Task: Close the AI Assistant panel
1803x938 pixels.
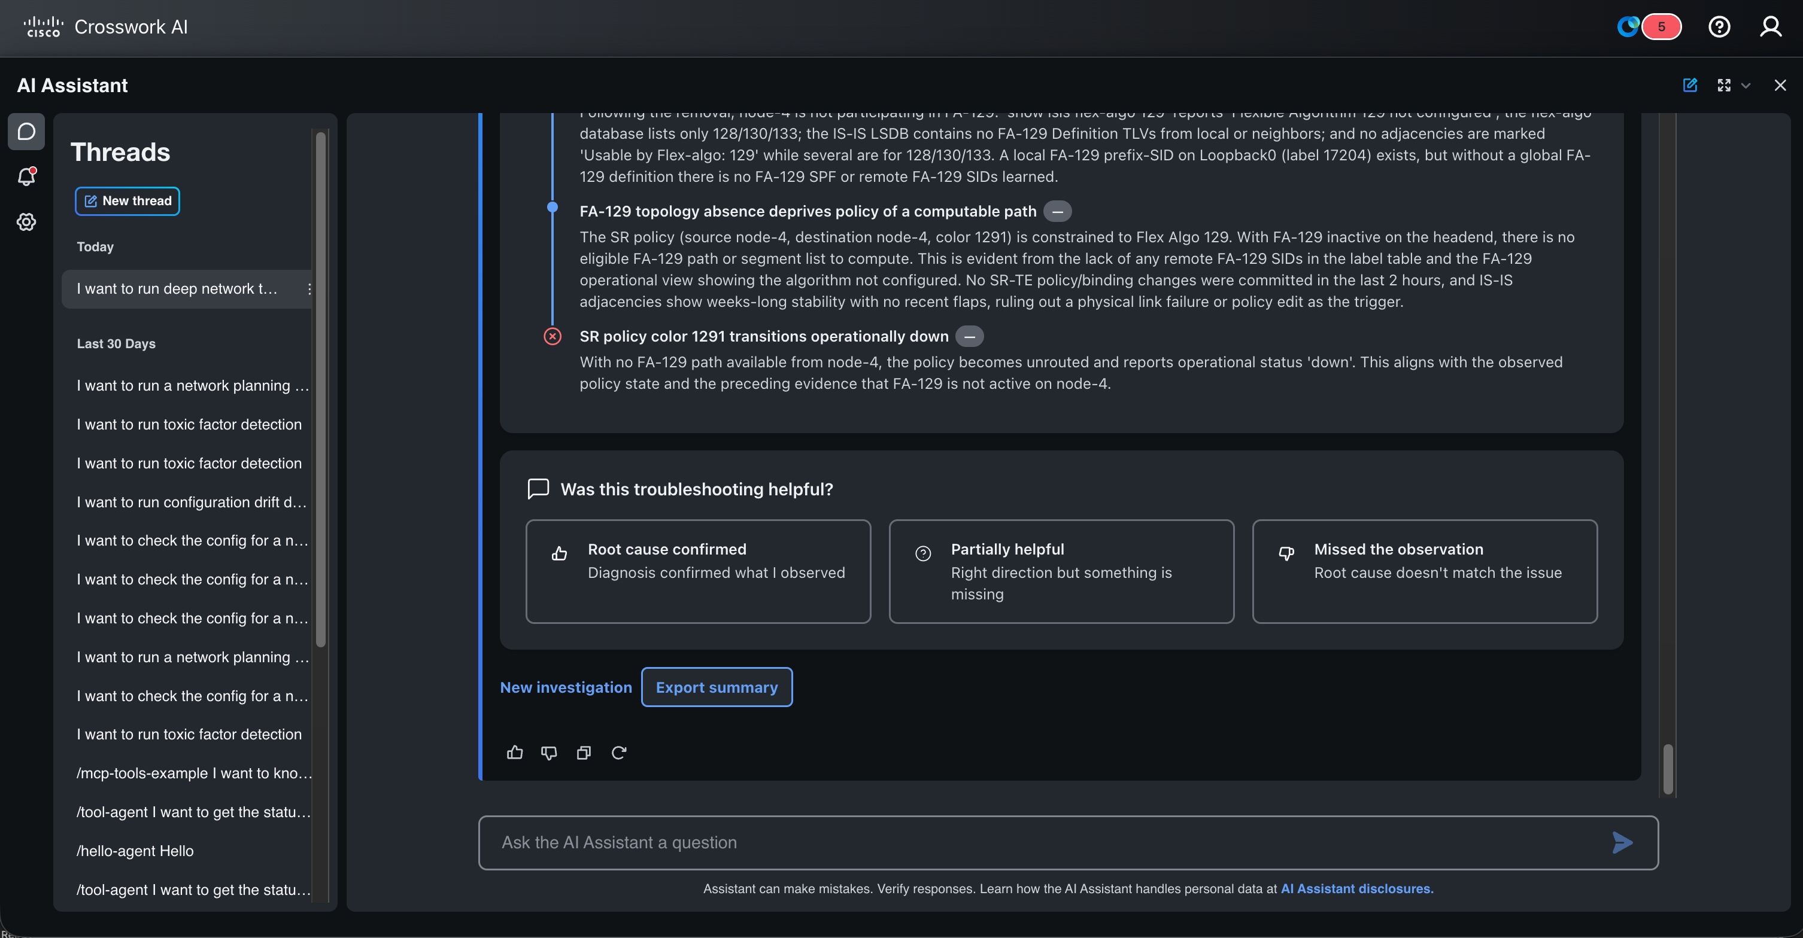Action: click(1780, 86)
